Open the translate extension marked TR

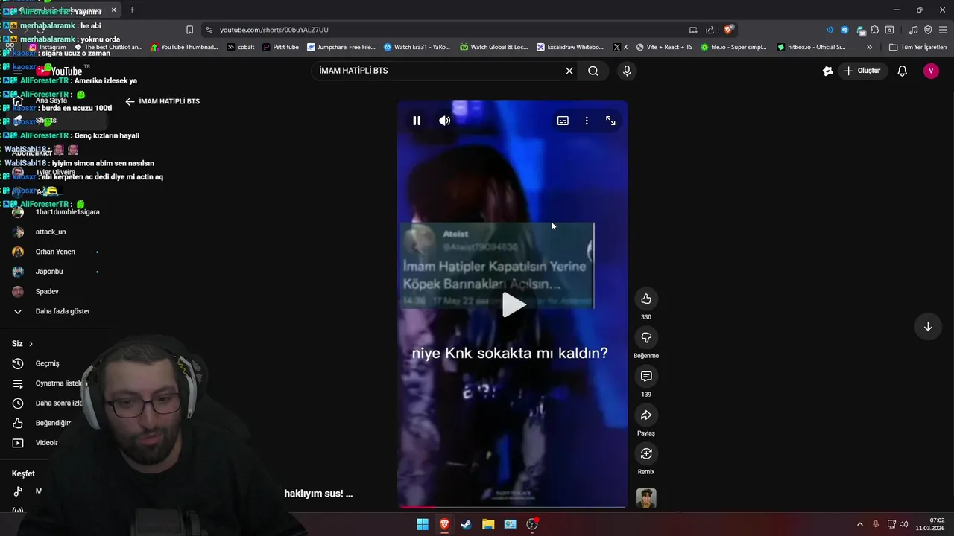(861, 31)
